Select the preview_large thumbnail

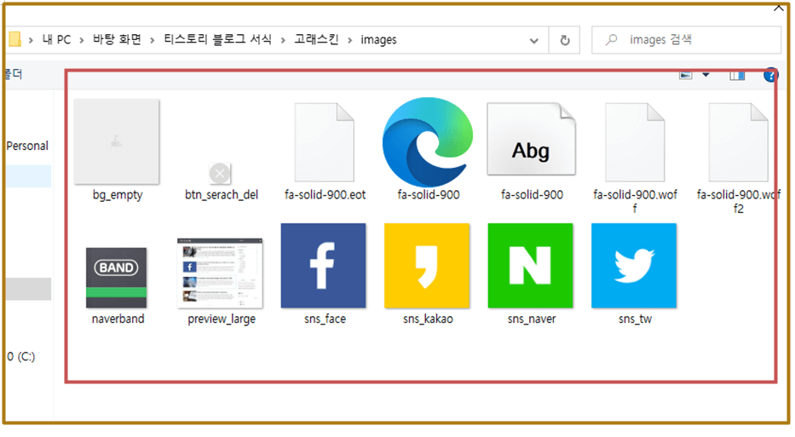pyautogui.click(x=220, y=273)
